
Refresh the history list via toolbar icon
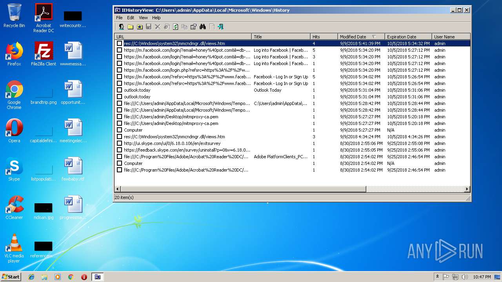click(x=176, y=27)
